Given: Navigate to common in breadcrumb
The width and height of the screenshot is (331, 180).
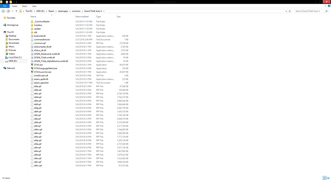Looking at the screenshot, I should click(76, 11).
